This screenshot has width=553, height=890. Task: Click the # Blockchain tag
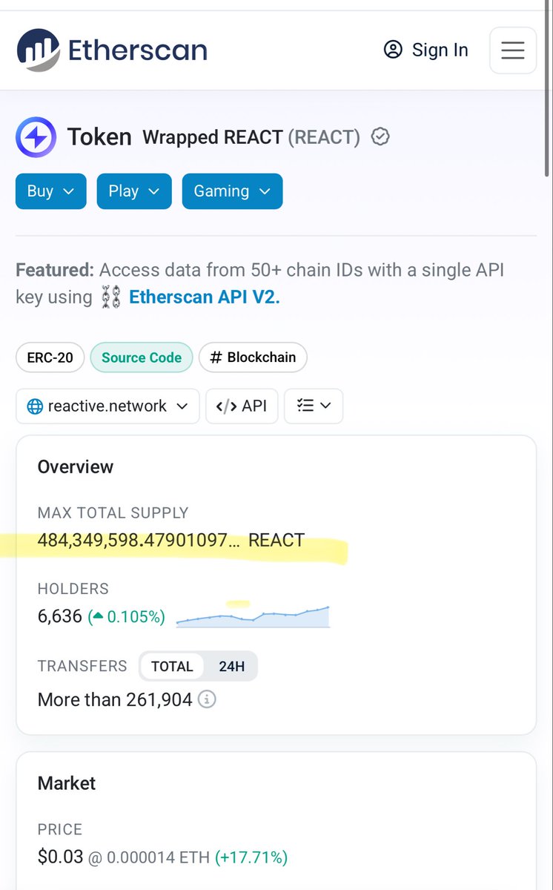click(253, 357)
